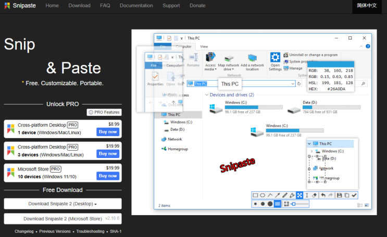Viewport: 387px width, 237px height.
Task: Click the Undo arrow in annotation toolbar
Action: 323,195
